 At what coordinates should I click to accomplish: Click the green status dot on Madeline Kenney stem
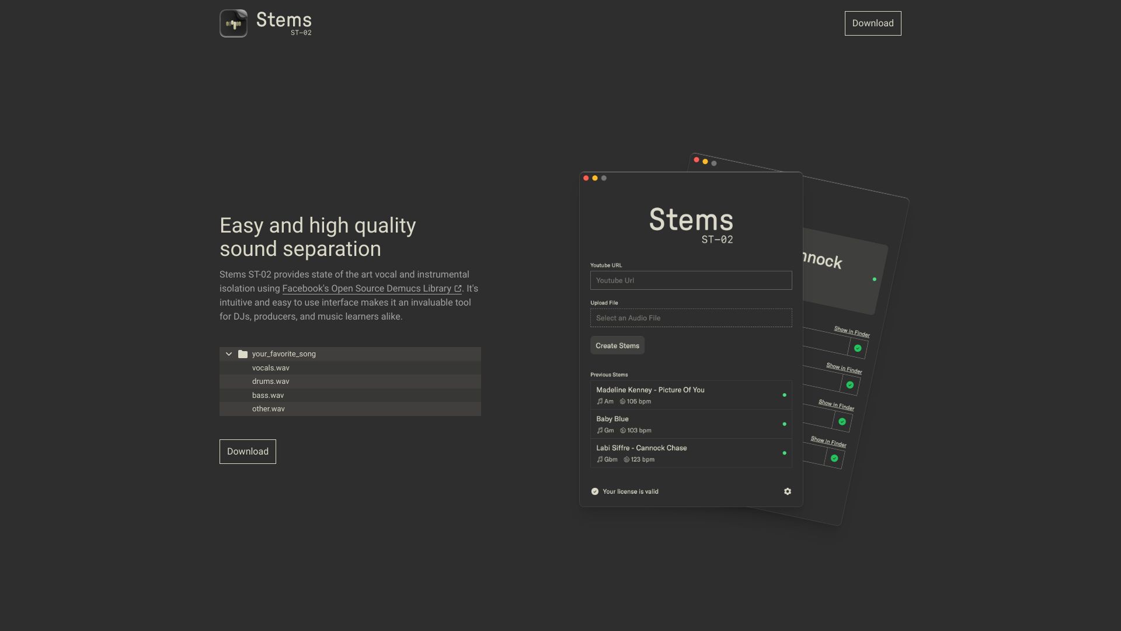coord(784,395)
